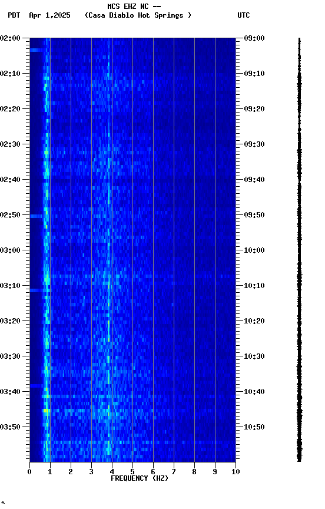
Task: Click the 10:40 UTC time label
Action: pos(254,392)
